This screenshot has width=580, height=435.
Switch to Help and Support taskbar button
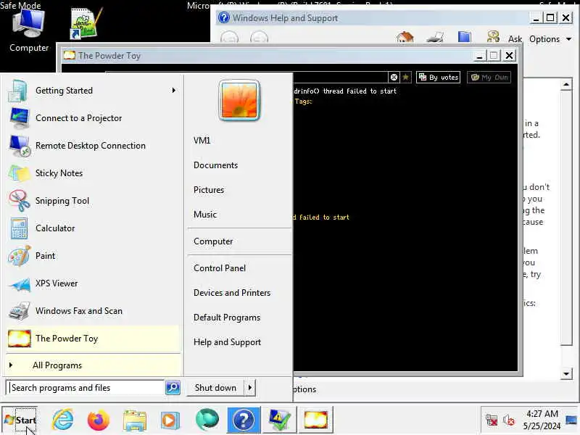point(244,420)
